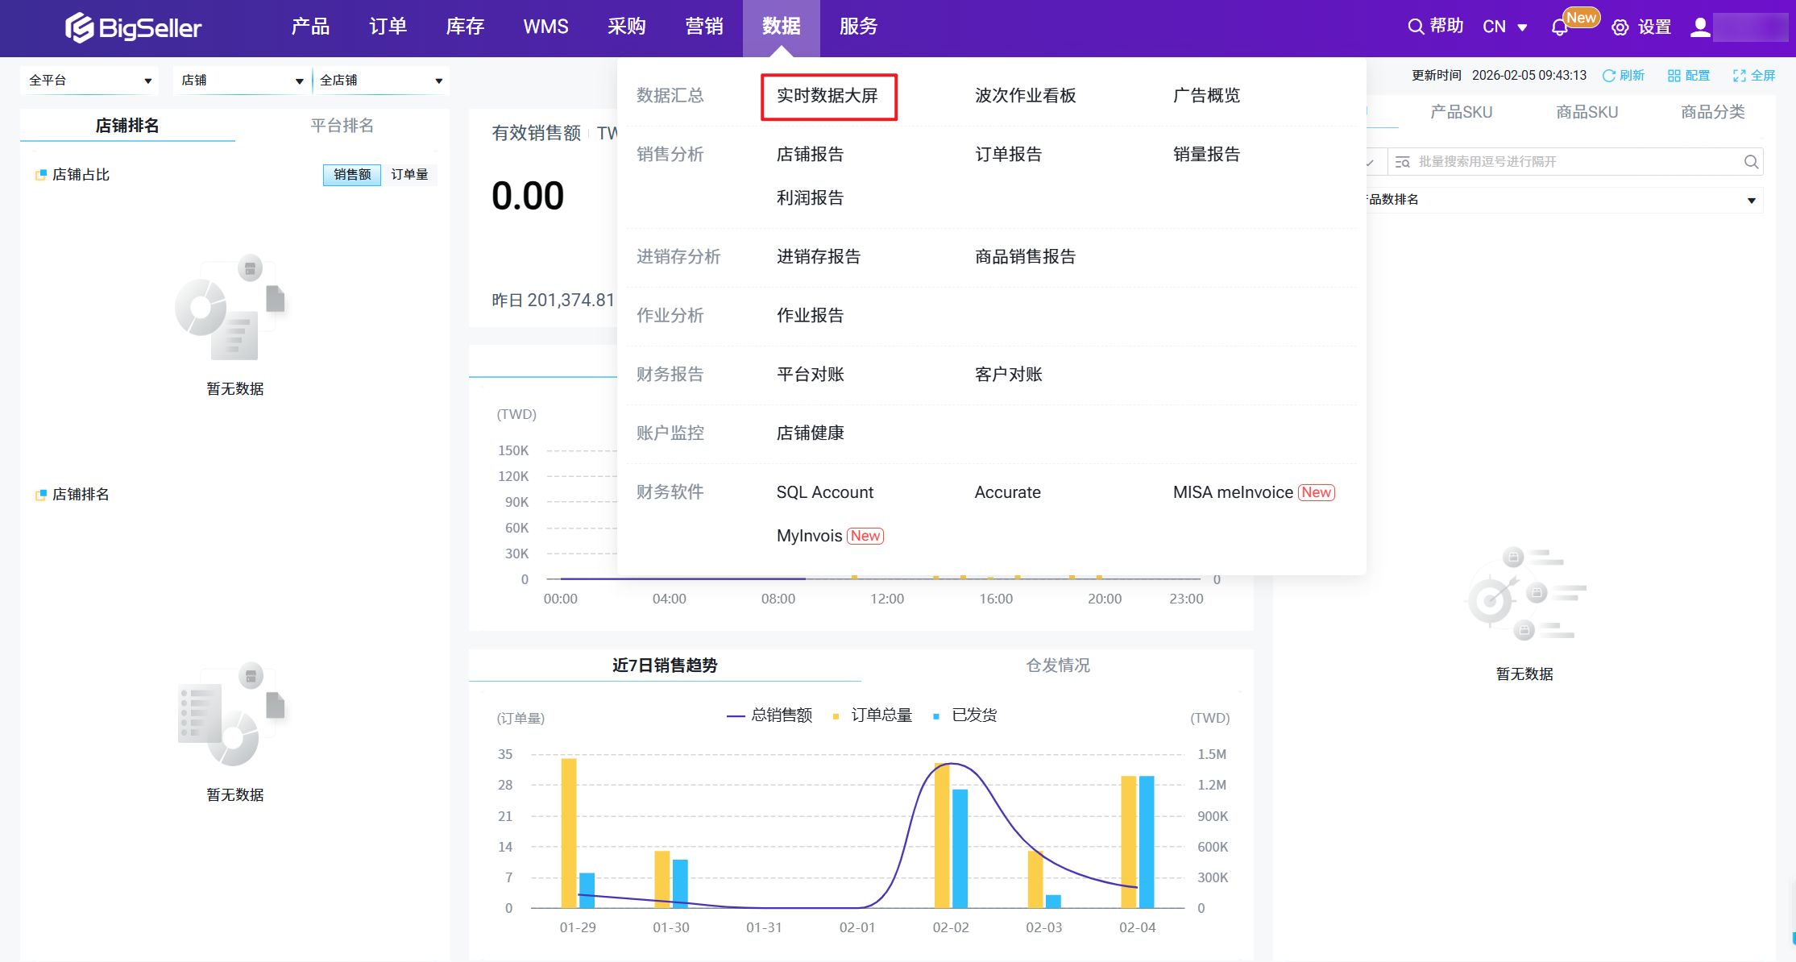Enter fullscreen via the 全屏 icon
The height and width of the screenshot is (962, 1796).
click(1739, 76)
